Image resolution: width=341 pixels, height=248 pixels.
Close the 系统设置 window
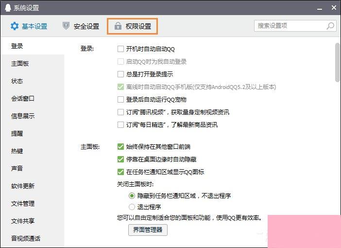click(334, 8)
